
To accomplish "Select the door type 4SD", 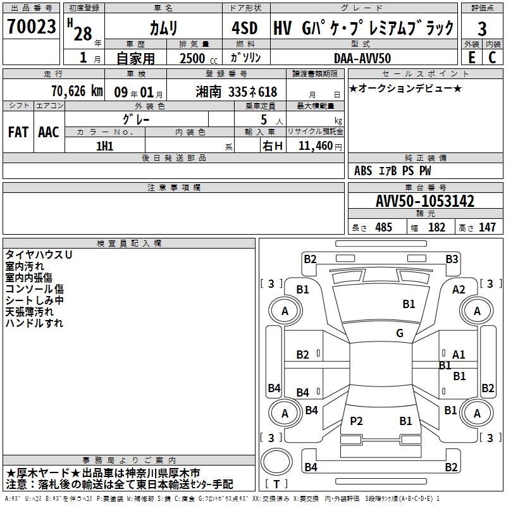I will [x=245, y=28].
